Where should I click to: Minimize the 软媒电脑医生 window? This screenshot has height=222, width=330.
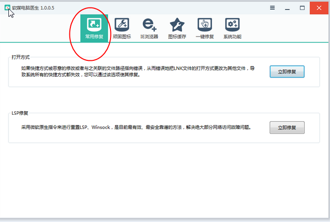click(x=287, y=8)
